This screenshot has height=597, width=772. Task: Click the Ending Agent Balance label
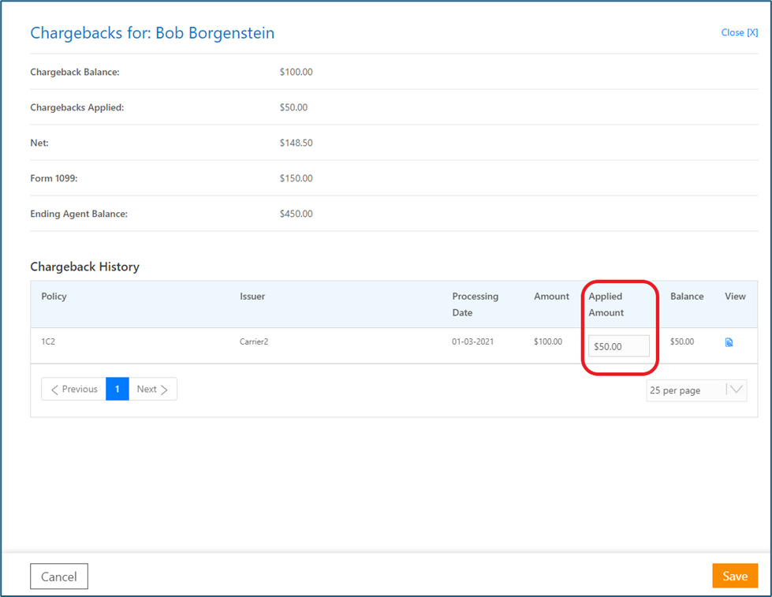[x=79, y=214]
